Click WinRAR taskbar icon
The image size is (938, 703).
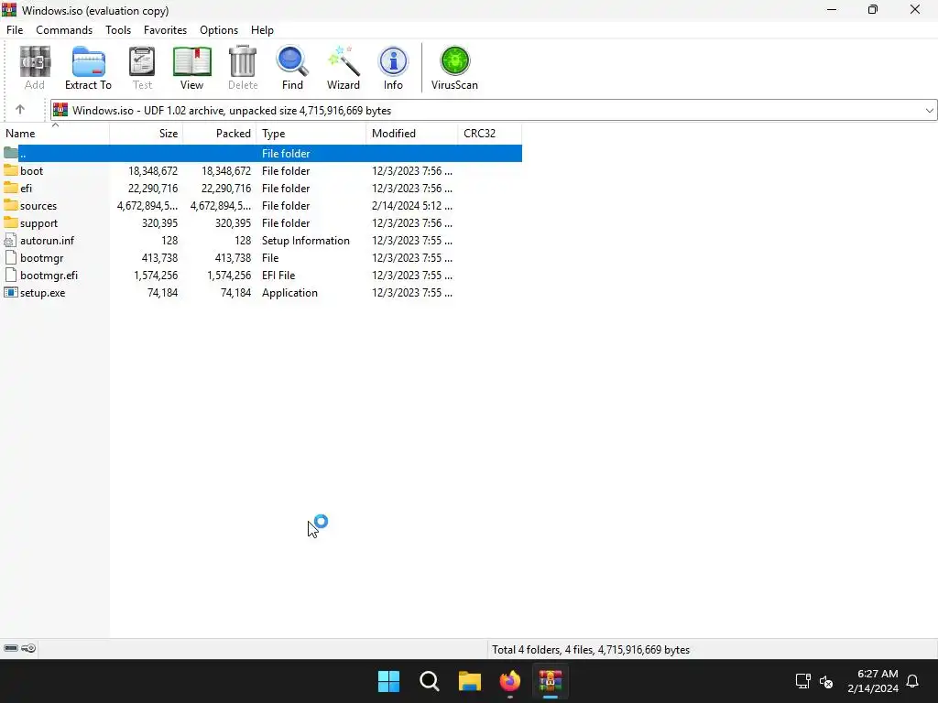coord(551,681)
